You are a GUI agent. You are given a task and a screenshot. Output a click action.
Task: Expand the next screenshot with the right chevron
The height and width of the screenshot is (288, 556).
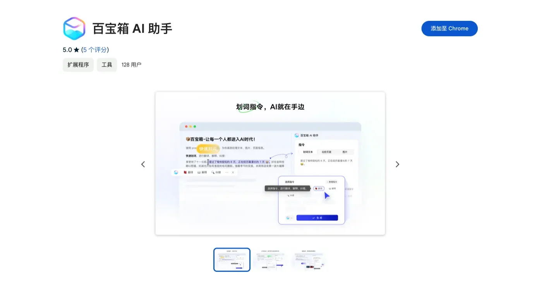(x=397, y=164)
